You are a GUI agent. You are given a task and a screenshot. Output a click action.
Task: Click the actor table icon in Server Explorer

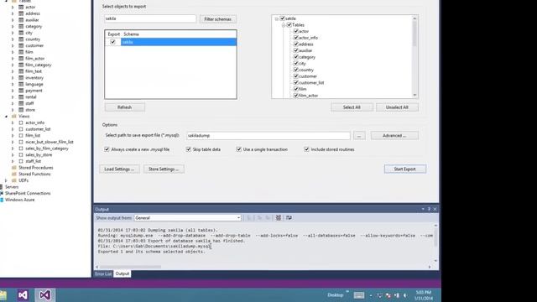(21, 7)
